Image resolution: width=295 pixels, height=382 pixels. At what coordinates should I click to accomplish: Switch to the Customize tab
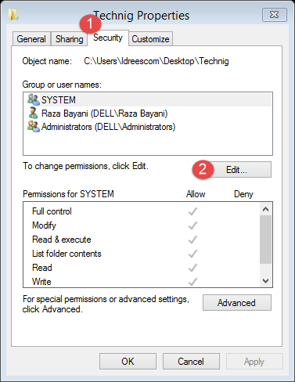150,39
